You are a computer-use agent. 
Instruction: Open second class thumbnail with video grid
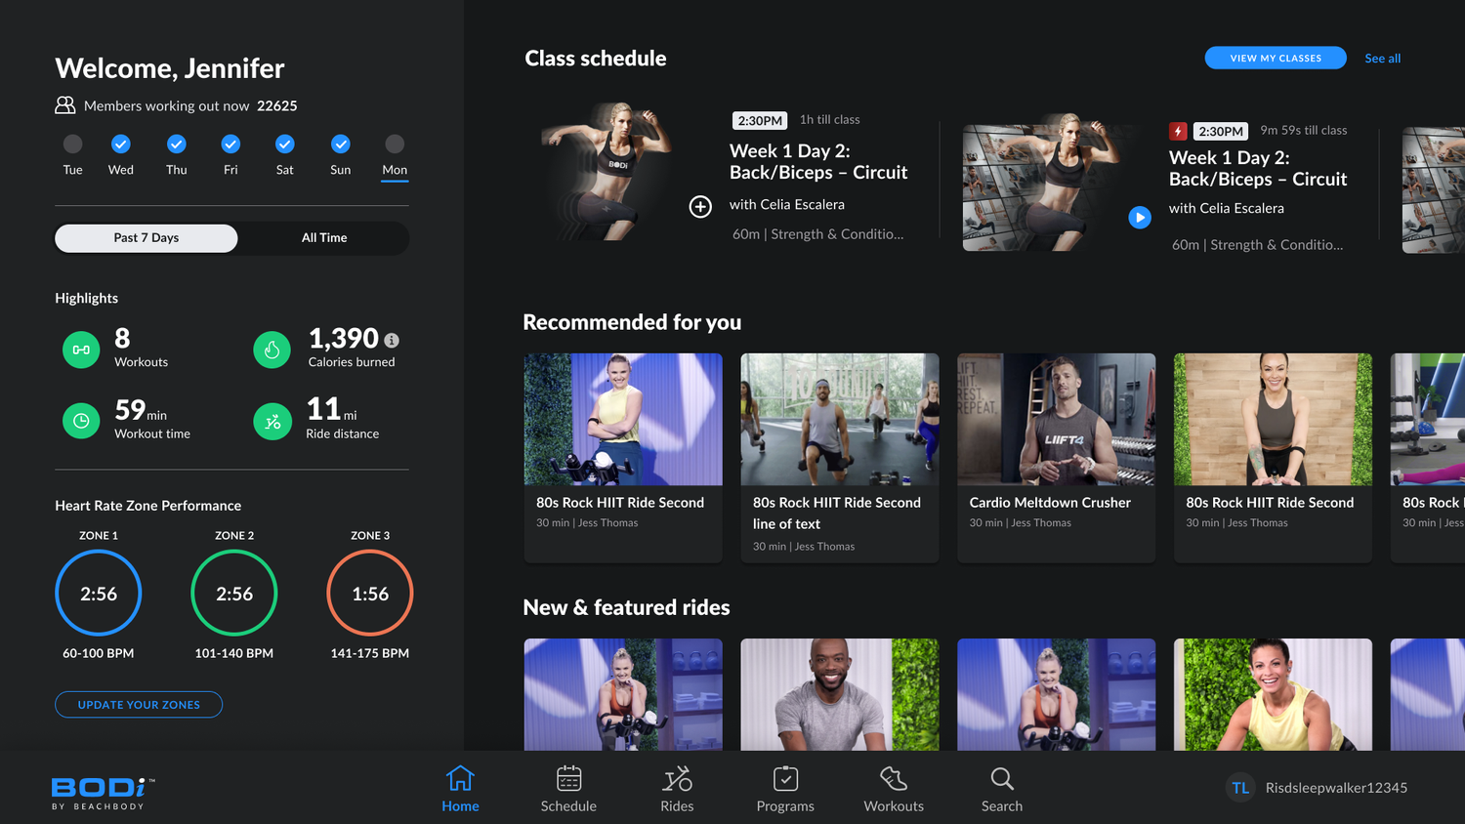[x=1050, y=183]
